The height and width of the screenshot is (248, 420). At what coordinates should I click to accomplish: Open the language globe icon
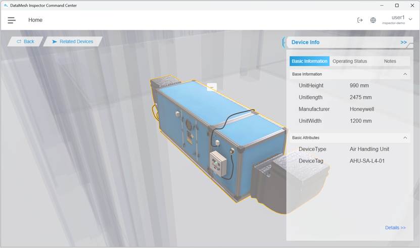click(373, 20)
